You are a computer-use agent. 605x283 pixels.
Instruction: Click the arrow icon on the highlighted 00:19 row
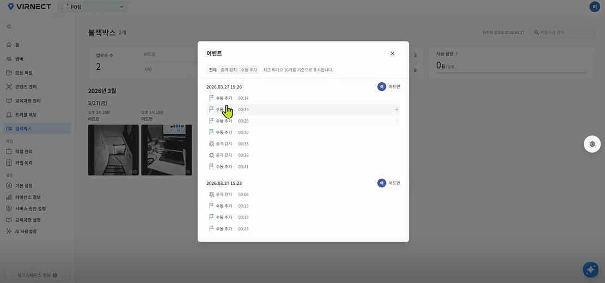396,110
